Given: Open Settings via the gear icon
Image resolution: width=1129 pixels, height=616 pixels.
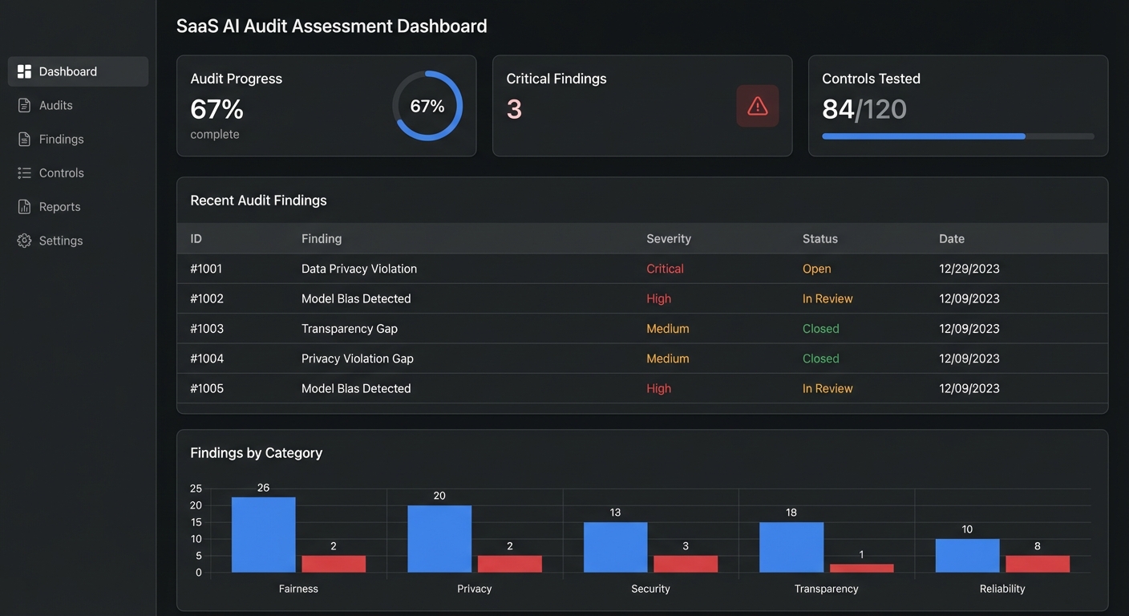Looking at the screenshot, I should [23, 240].
